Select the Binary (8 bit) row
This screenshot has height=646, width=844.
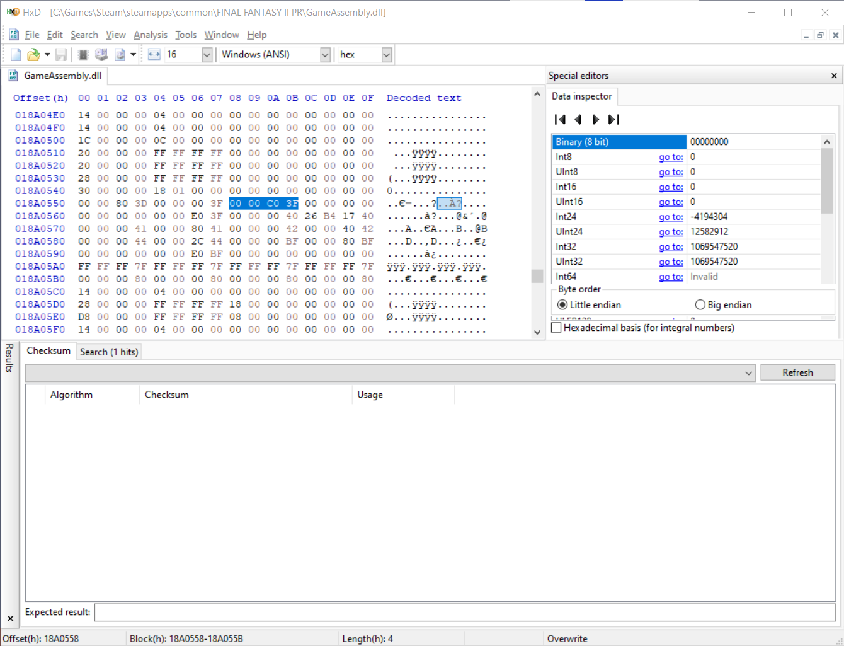click(687, 142)
